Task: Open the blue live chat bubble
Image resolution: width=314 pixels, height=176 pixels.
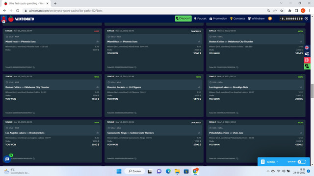Action: click(x=7, y=159)
